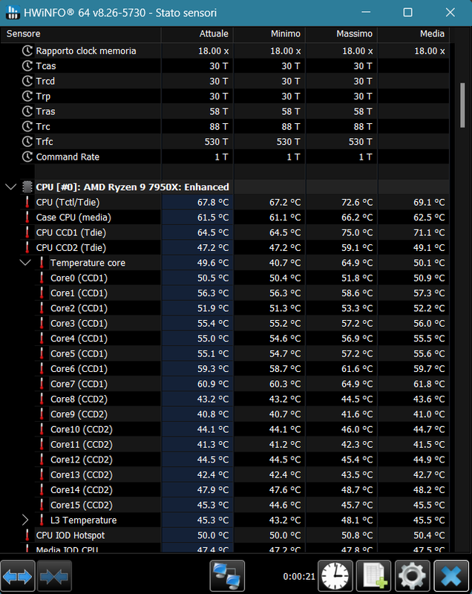
Task: Click the HWiNFO app icon in title bar
Action: 13,13
